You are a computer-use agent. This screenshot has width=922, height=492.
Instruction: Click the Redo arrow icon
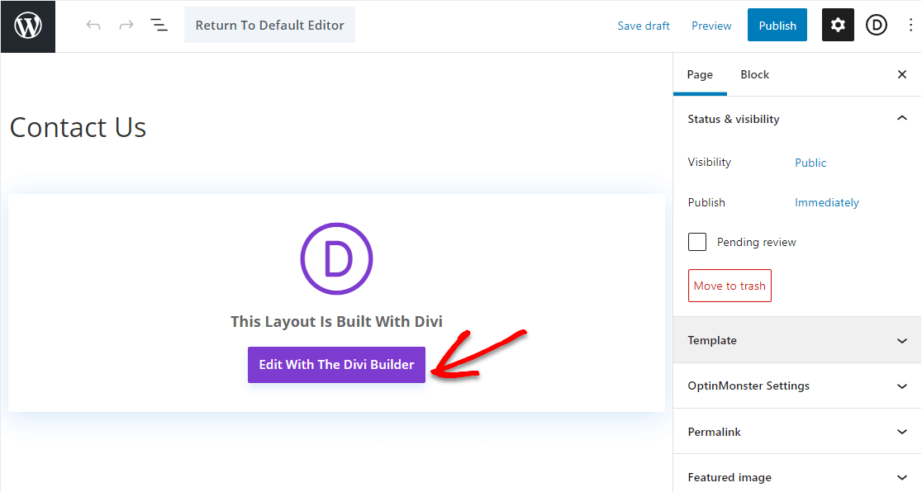(x=126, y=26)
